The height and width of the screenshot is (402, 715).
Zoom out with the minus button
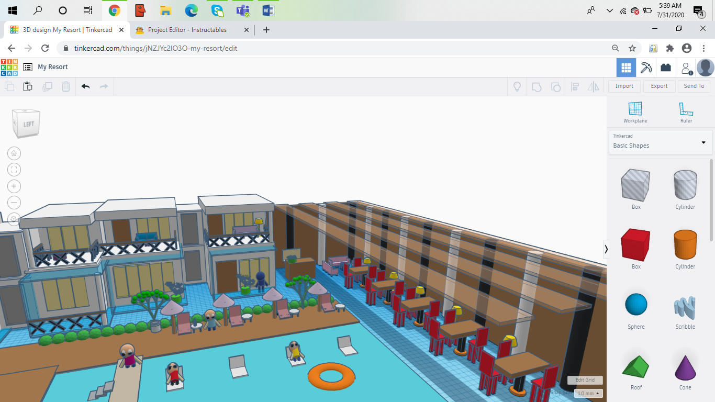point(14,203)
